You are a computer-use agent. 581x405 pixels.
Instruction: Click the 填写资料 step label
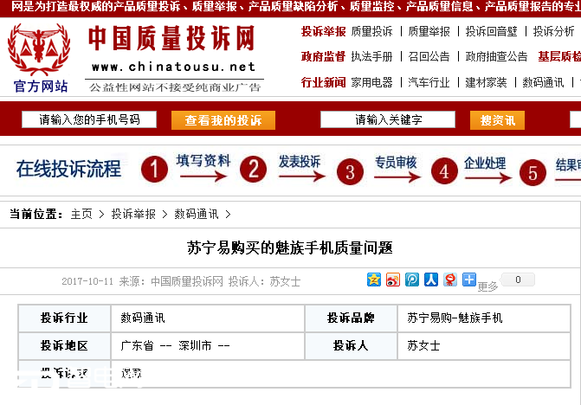203,161
